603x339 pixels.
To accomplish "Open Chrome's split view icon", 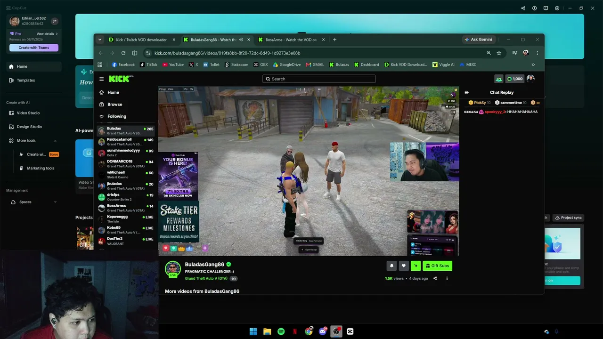I will click(135, 53).
